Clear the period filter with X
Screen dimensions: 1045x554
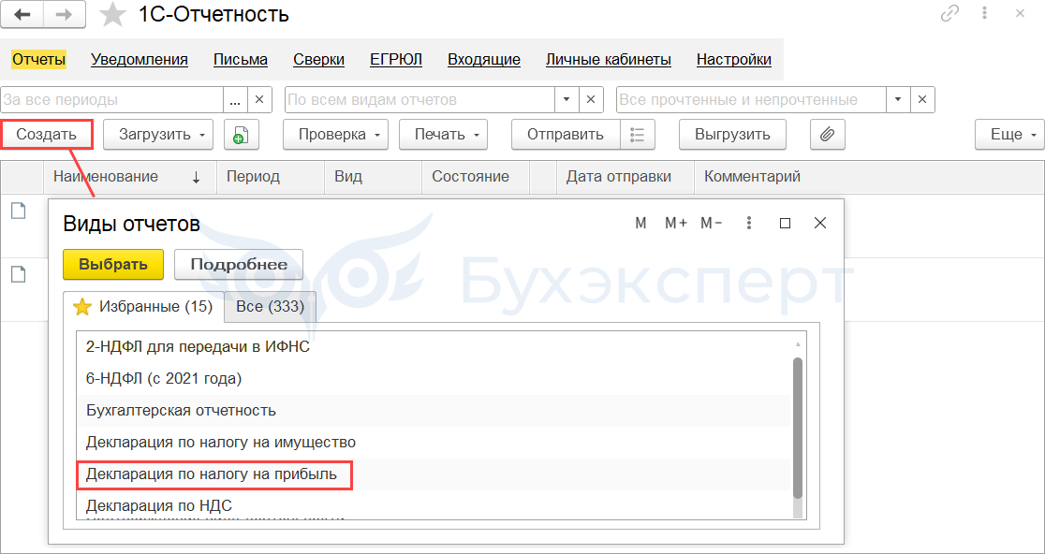coord(260,100)
